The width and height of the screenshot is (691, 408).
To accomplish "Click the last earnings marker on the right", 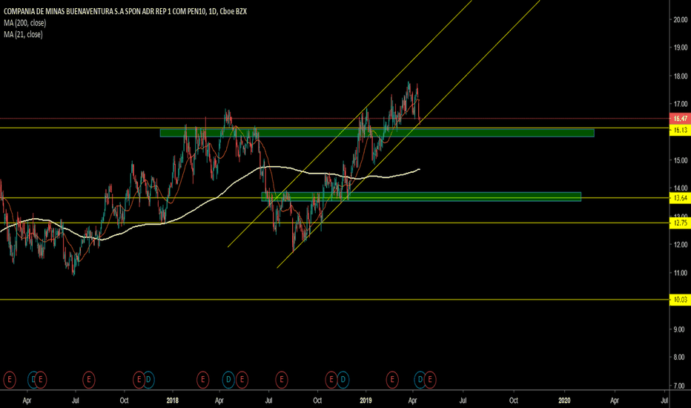I will coord(430,379).
